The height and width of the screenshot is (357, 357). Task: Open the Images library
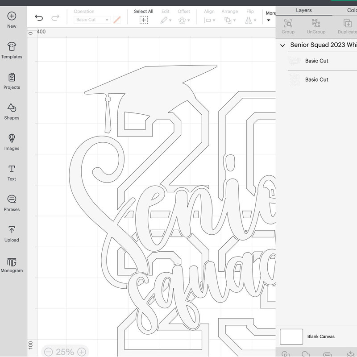[x=12, y=142]
